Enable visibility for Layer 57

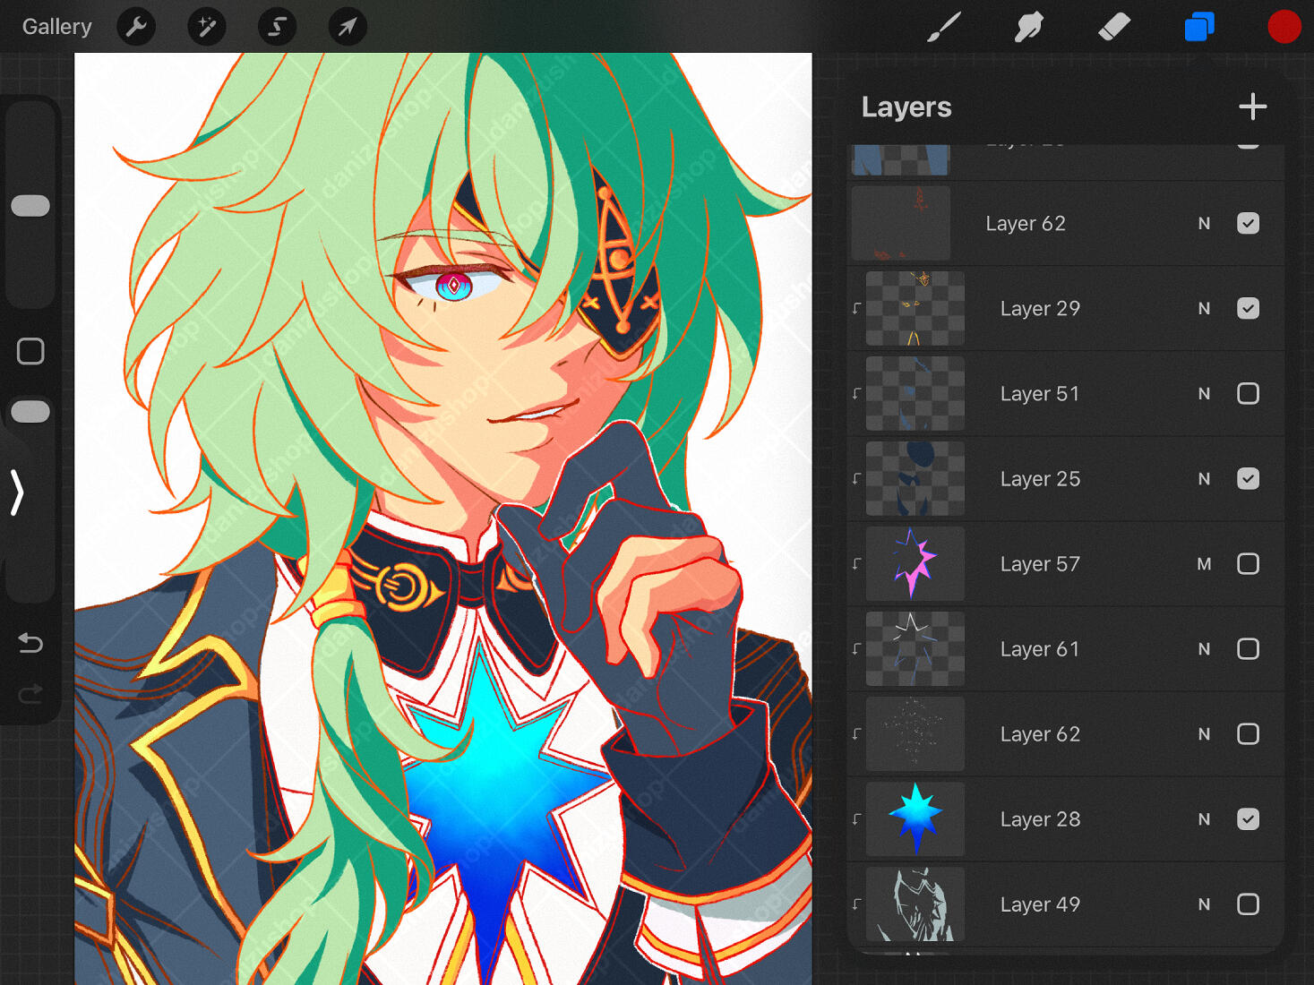tap(1248, 563)
